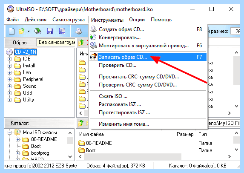Select the Utility folder in image tree
Screen dimensions: 244x173
(x=29, y=100)
